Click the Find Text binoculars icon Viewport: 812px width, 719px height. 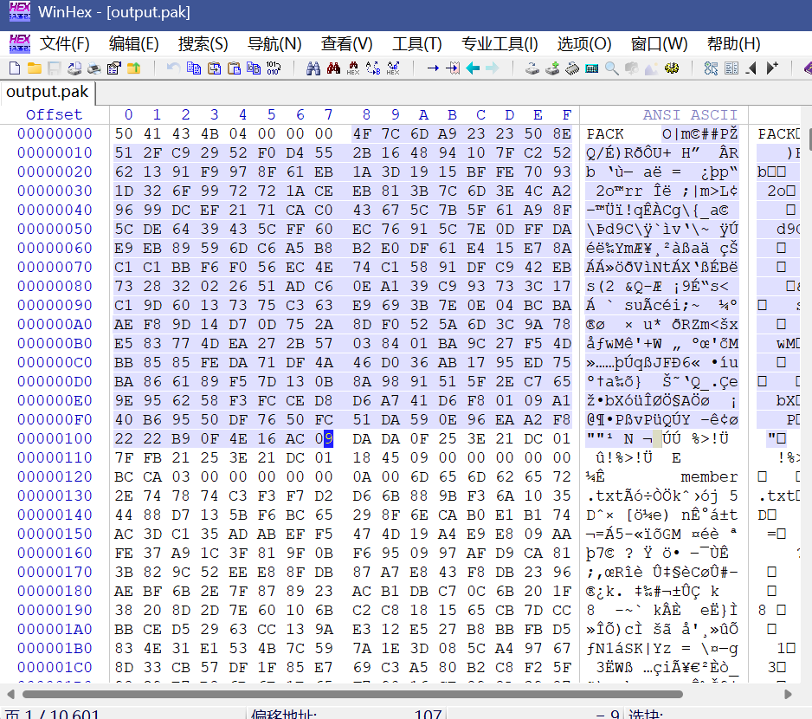pyautogui.click(x=313, y=68)
